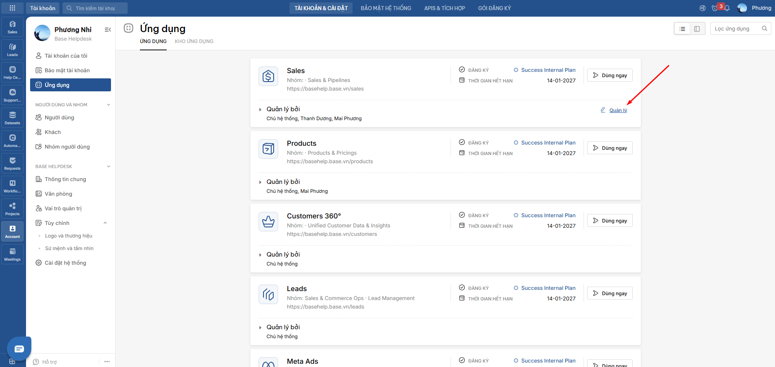Open Account app in left rail
Image resolution: width=775 pixels, height=367 pixels.
click(13, 232)
